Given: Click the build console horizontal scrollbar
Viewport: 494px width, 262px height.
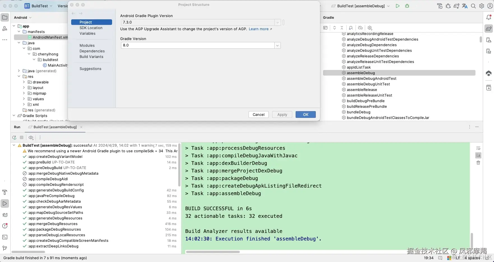Looking at the screenshot, I should [213, 252].
